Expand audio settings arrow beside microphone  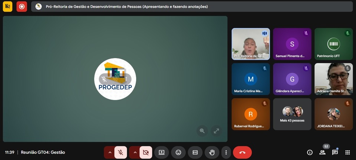tap(109, 152)
